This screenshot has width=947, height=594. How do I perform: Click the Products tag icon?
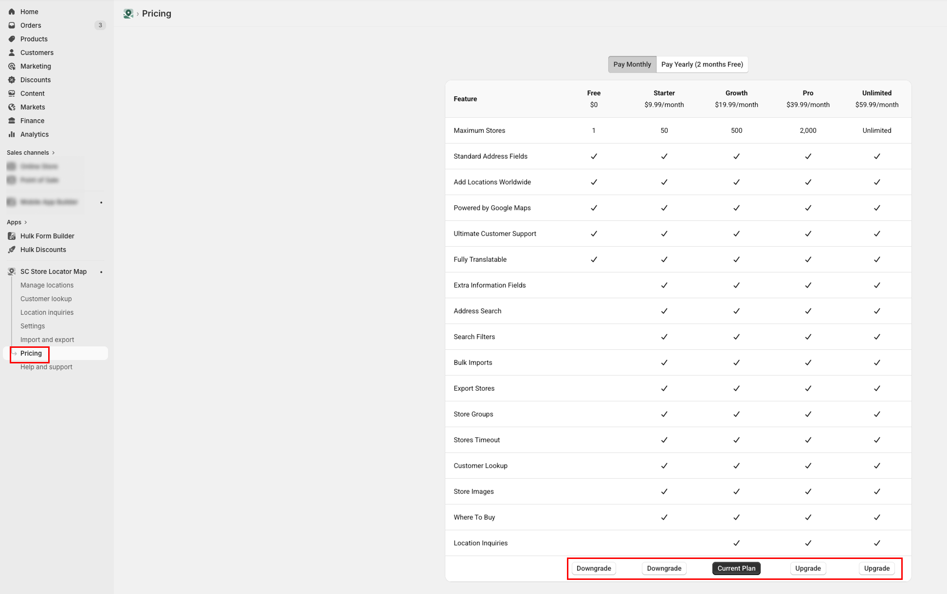tap(12, 39)
